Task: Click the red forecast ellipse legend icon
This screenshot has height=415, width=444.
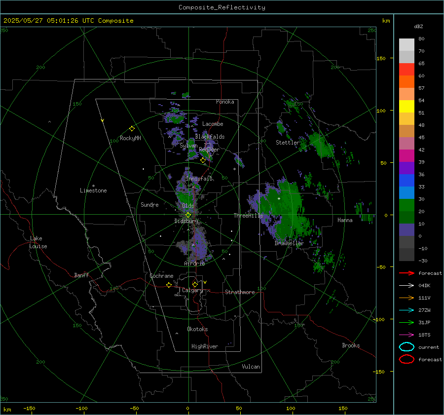Action: (x=407, y=359)
